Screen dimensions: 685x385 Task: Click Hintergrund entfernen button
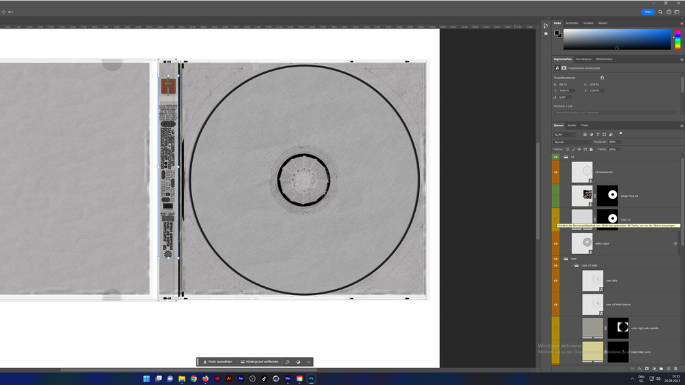coord(260,362)
